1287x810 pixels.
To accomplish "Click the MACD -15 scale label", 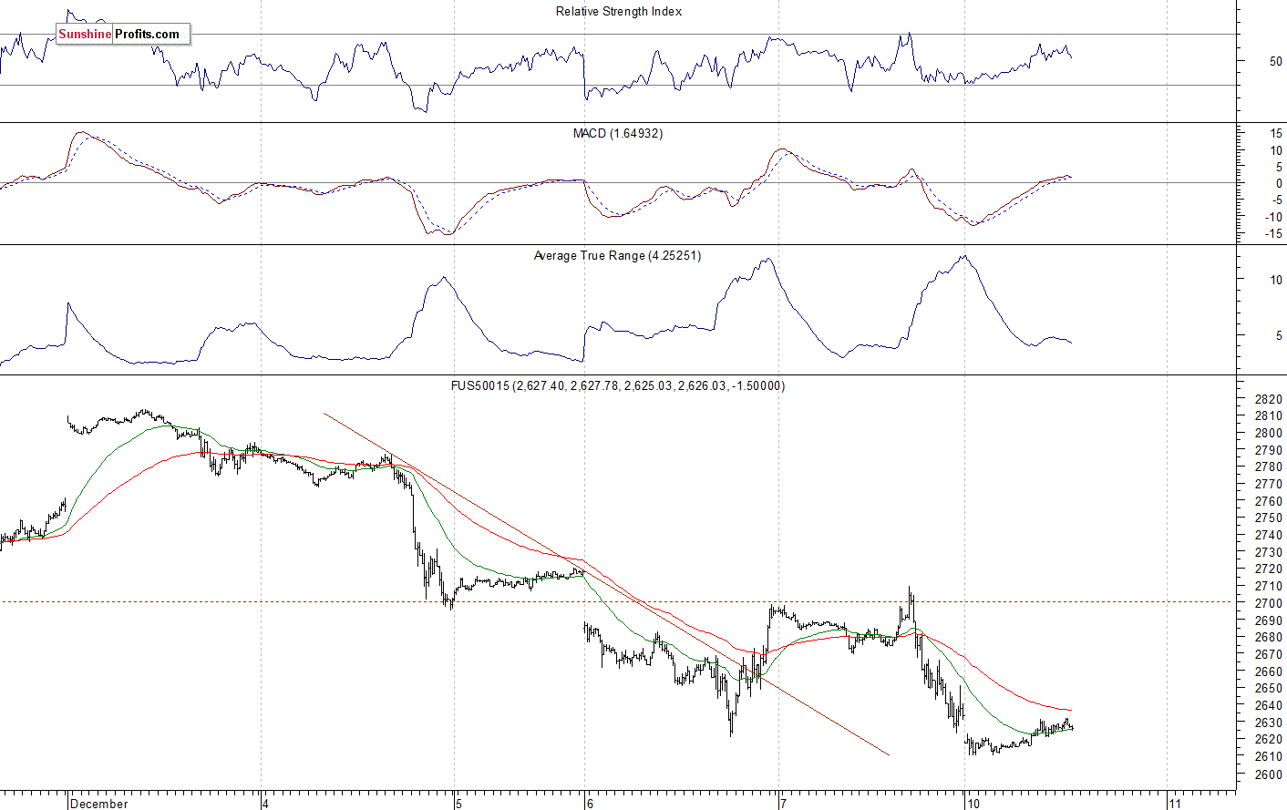I will click(1273, 234).
